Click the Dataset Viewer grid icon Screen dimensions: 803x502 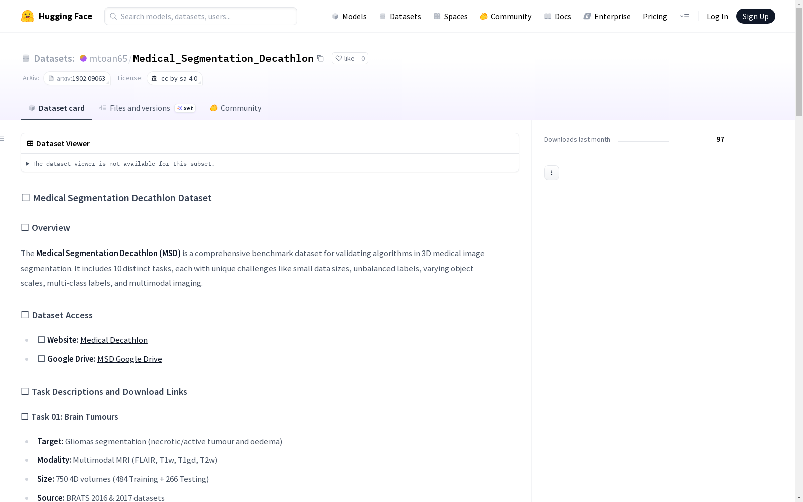(30, 143)
